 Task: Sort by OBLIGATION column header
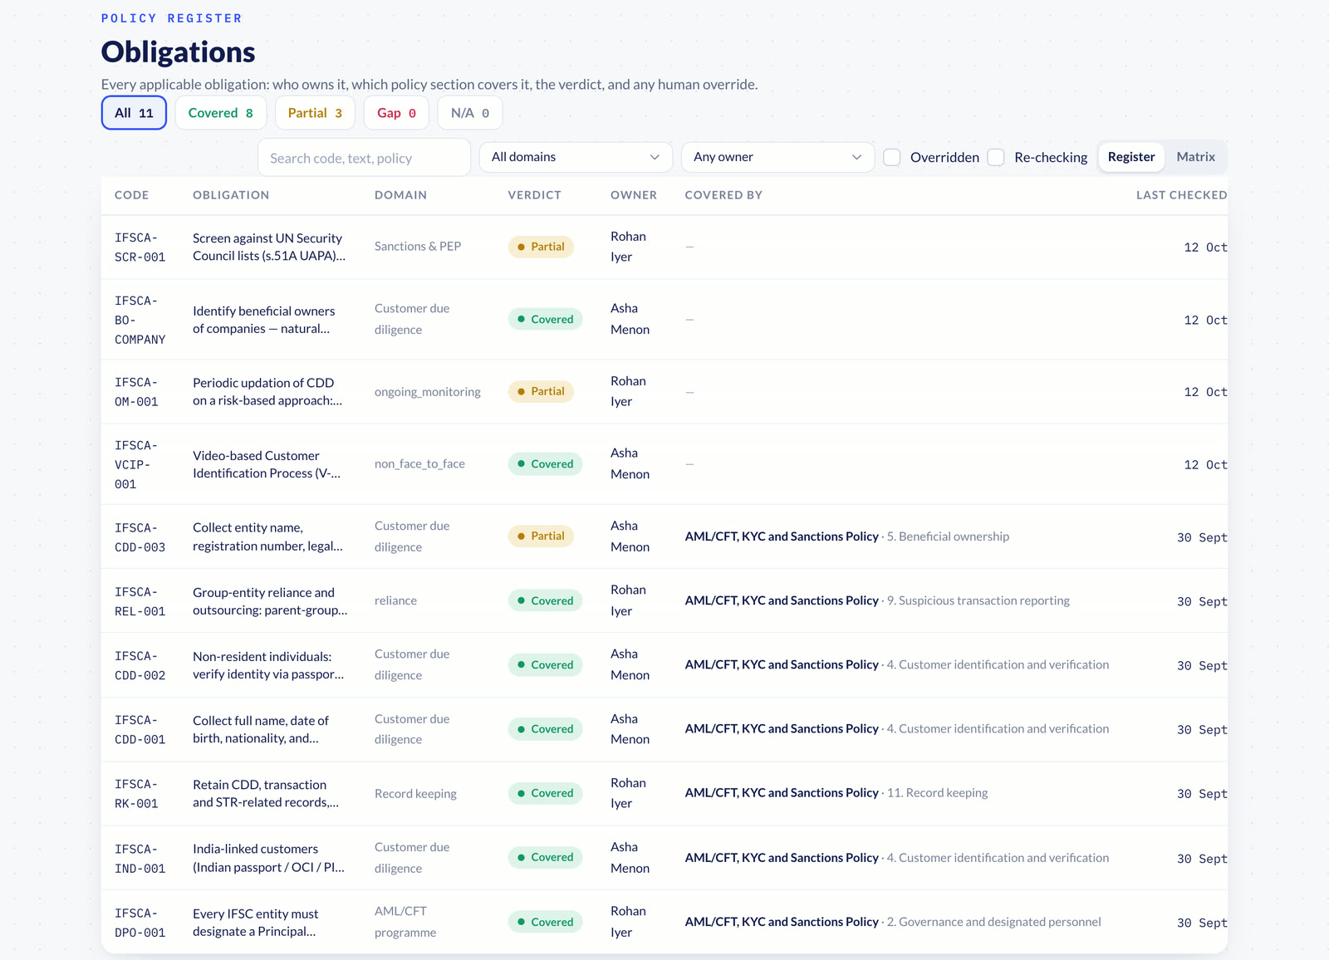coord(231,195)
